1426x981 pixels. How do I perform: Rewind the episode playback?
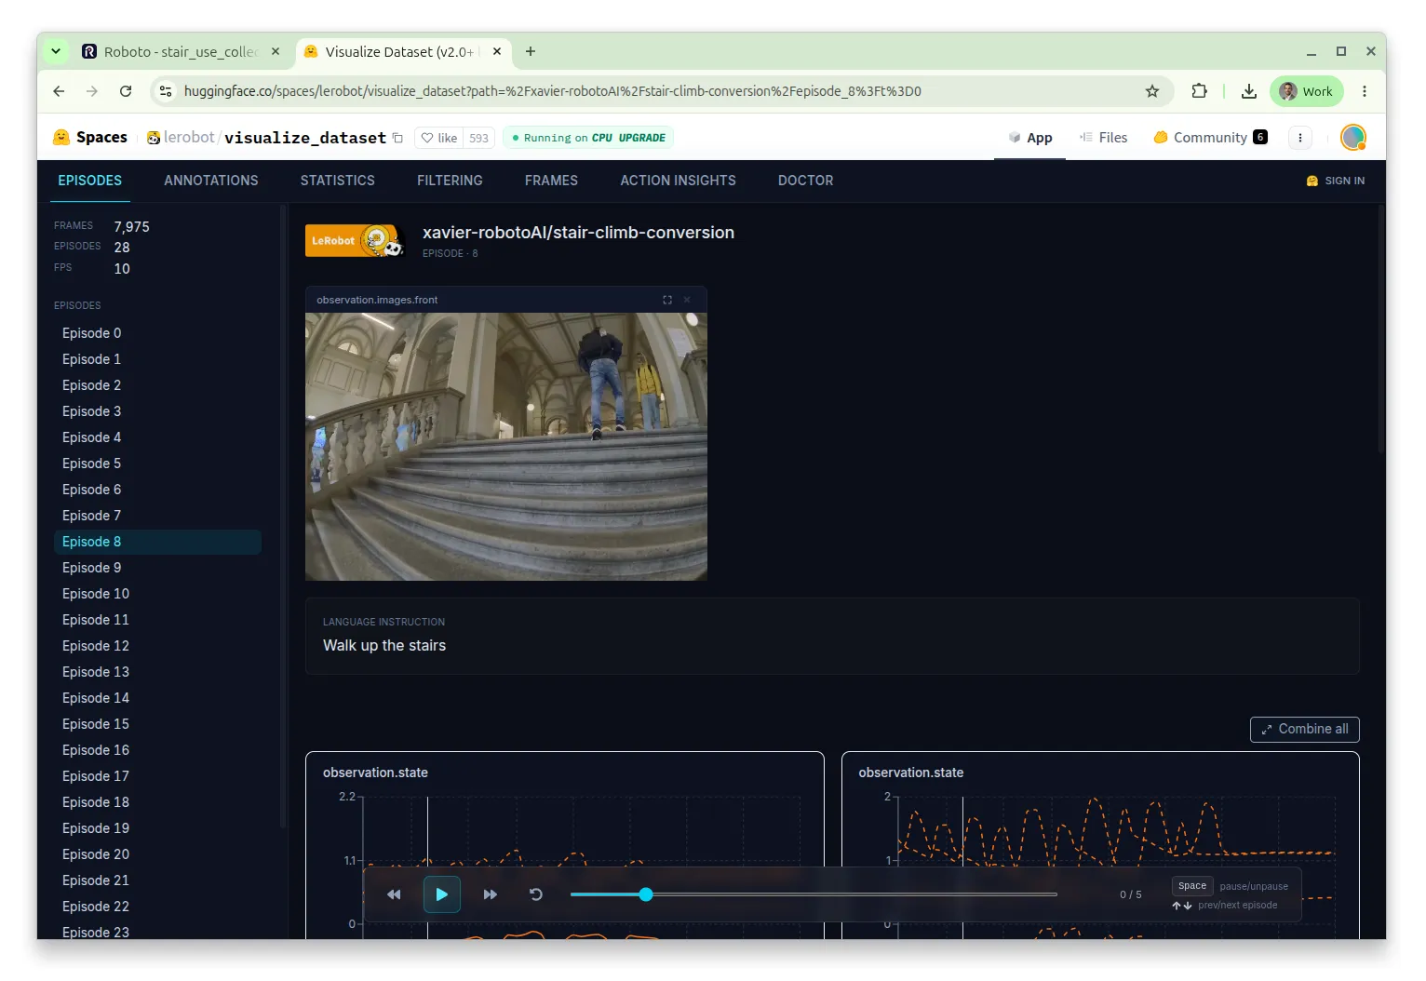coord(394,894)
